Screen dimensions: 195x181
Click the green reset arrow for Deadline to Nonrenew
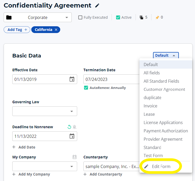[69, 127]
